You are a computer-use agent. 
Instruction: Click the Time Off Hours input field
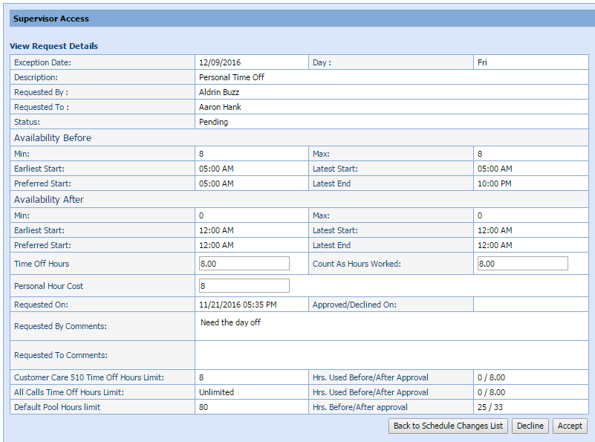coord(244,264)
